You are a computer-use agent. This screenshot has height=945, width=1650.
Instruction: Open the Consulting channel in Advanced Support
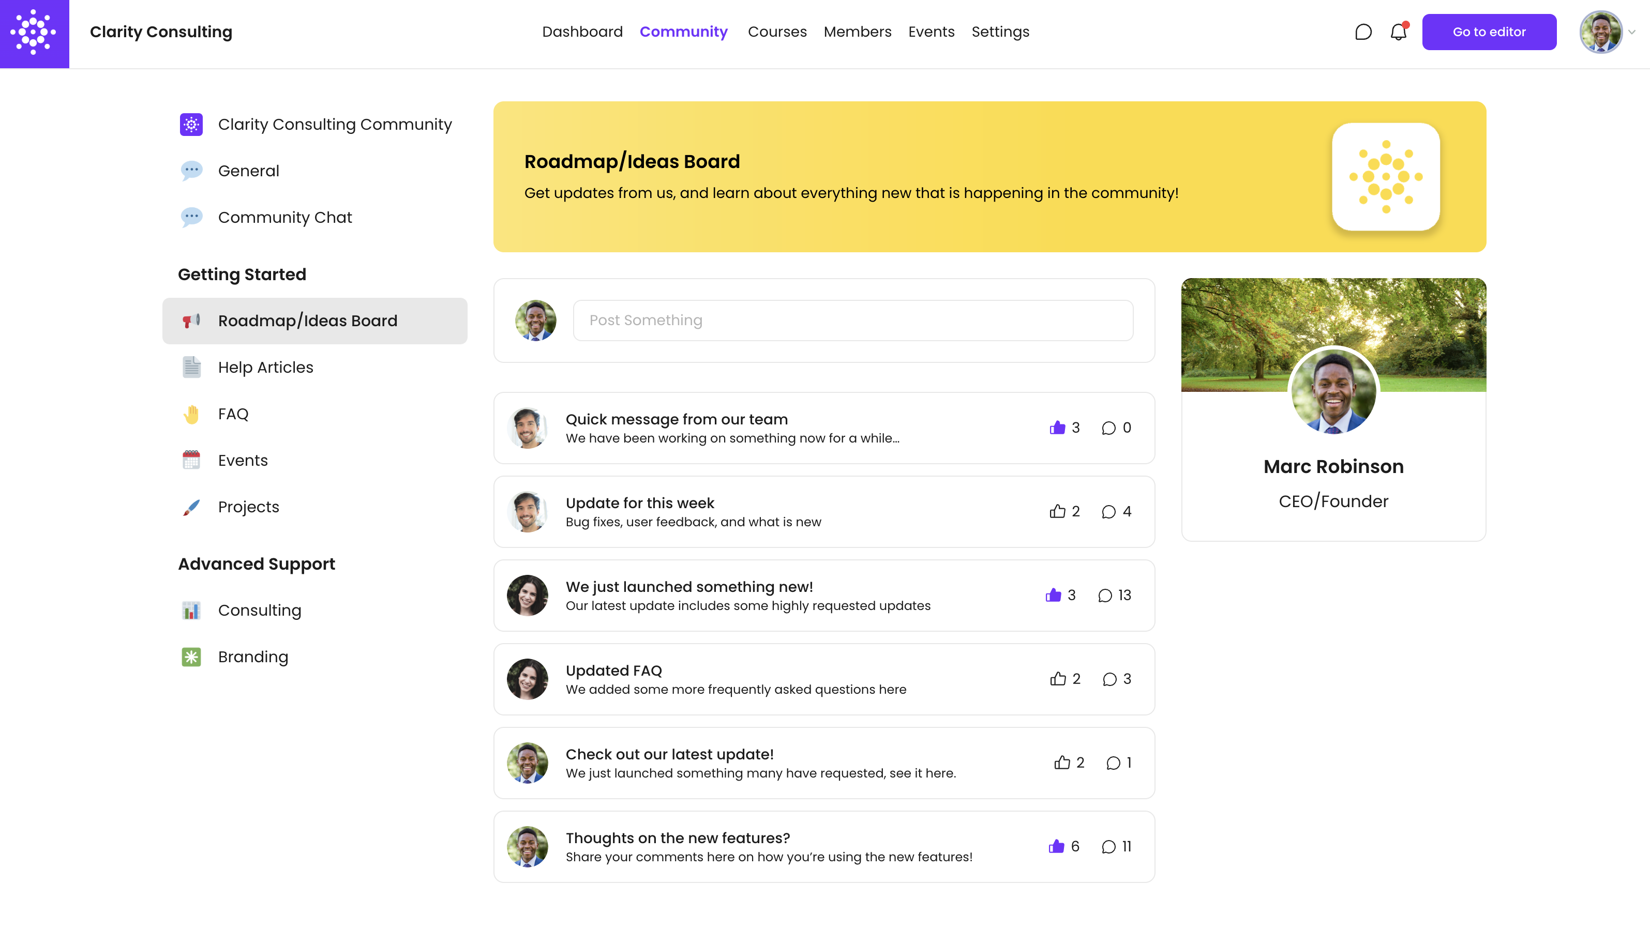point(259,611)
